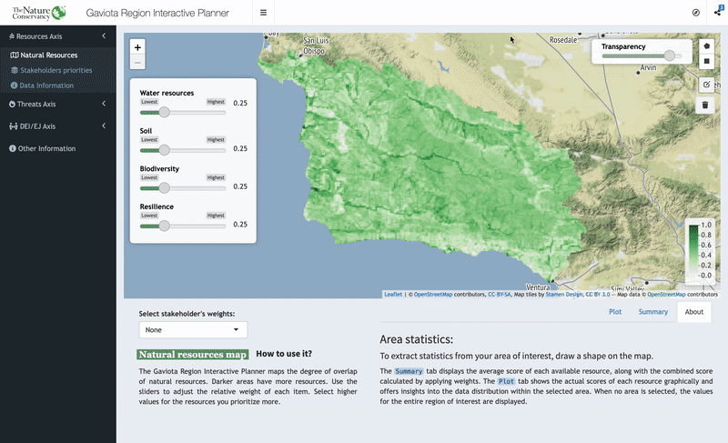
Task: Open Data Information in the sidebar
Action: point(46,86)
